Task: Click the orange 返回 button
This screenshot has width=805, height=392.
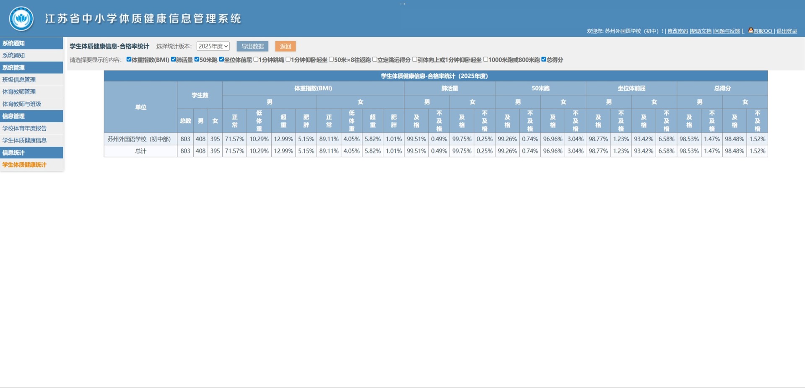Action: pyautogui.click(x=286, y=46)
